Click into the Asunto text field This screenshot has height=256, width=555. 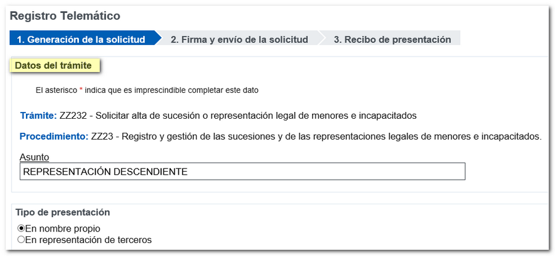coord(242,172)
